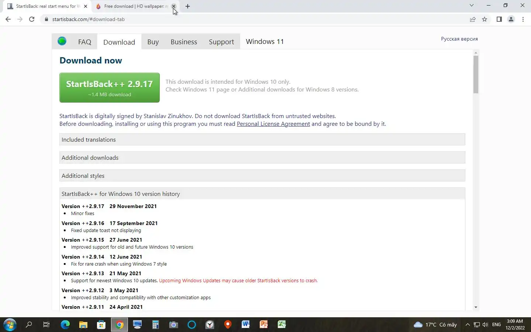Image resolution: width=531 pixels, height=332 pixels.
Task: Open the tab search dropdown
Action: click(471, 5)
